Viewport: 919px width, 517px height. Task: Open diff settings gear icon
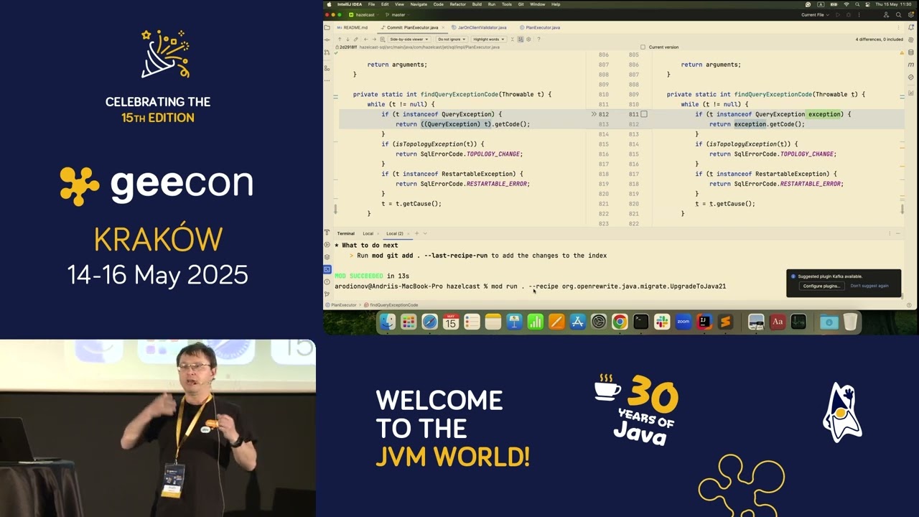pos(529,39)
